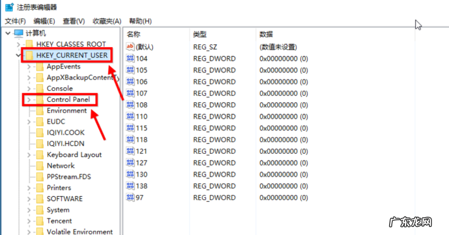Open the 帮助(H) menu
The width and height of the screenshot is (449, 235).
point(140,21)
